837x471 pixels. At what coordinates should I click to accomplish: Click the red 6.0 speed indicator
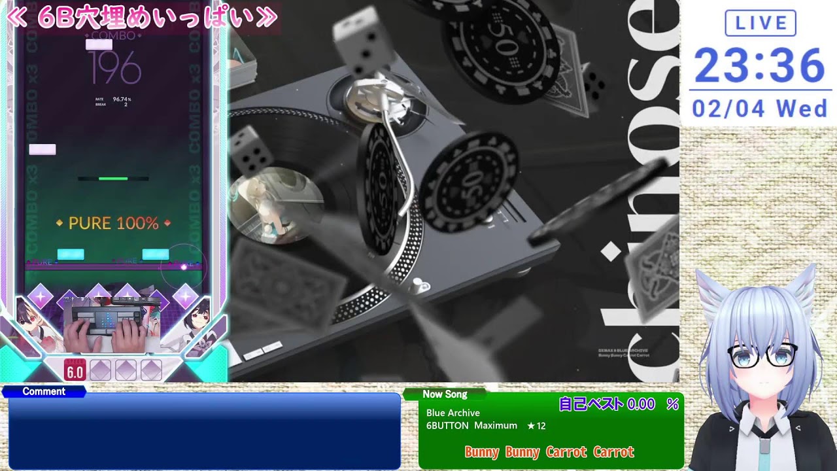75,370
